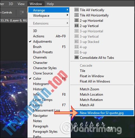The width and height of the screenshot is (135, 138).
Task: Show the Character Styles panel
Action: [x=45, y=68]
